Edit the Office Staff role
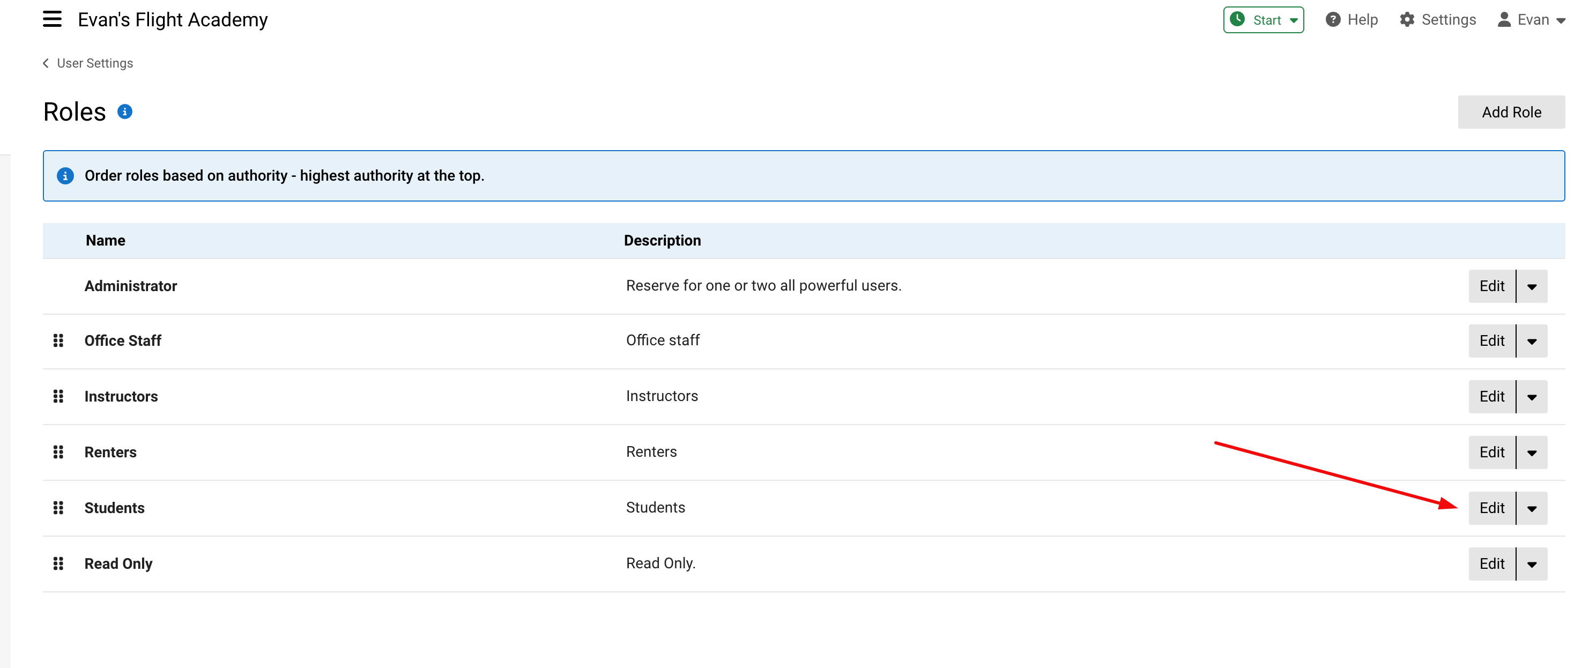The width and height of the screenshot is (1589, 668). coord(1491,340)
